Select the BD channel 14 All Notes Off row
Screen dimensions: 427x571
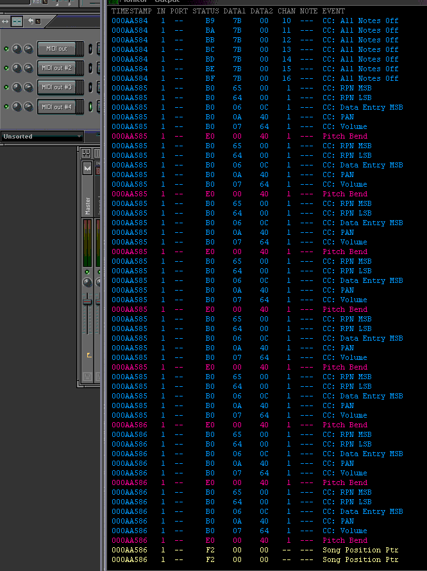click(x=255, y=59)
